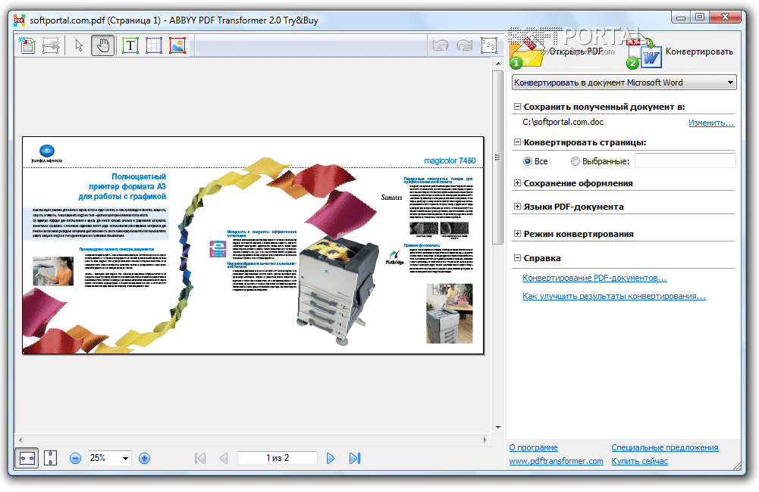Go to the first page
This screenshot has height=492, width=759.
coord(200,458)
